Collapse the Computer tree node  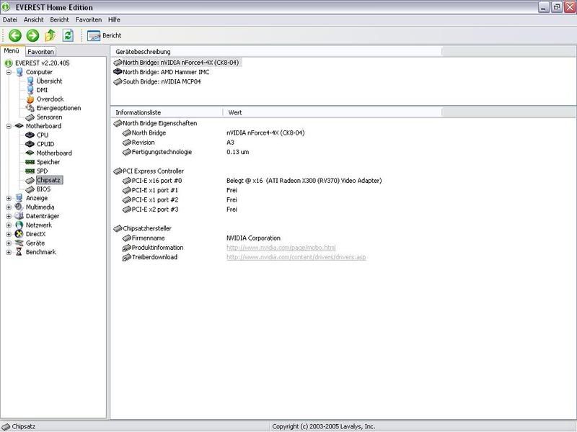(x=9, y=73)
